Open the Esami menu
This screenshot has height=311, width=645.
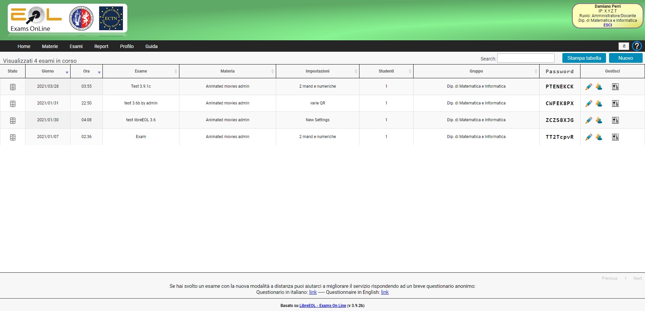76,46
